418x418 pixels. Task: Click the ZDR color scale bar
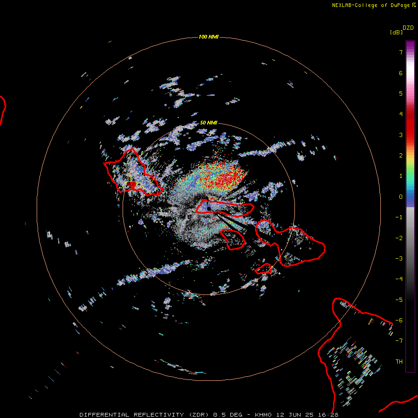click(410, 206)
